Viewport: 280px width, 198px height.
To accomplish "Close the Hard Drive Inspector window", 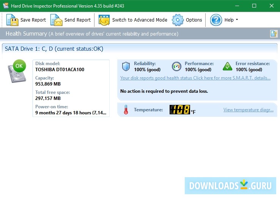I will pos(271,6).
